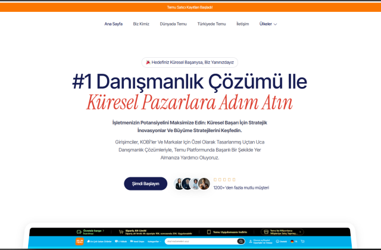Click the party emoji in the badge
The image size is (381, 250).
click(148, 62)
